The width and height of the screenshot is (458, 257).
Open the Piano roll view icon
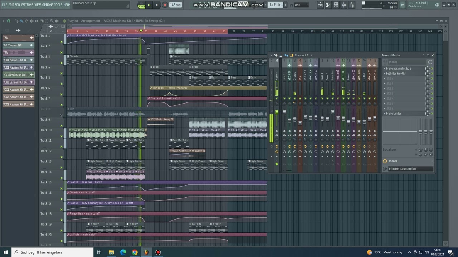[x=328, y=5]
